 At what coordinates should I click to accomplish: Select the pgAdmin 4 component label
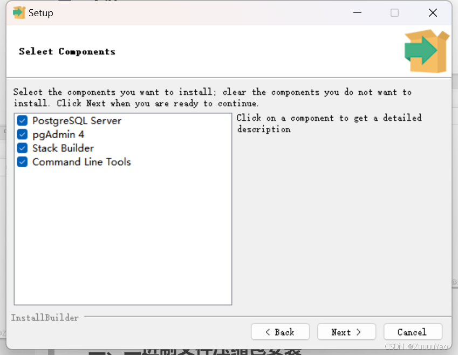pos(58,134)
